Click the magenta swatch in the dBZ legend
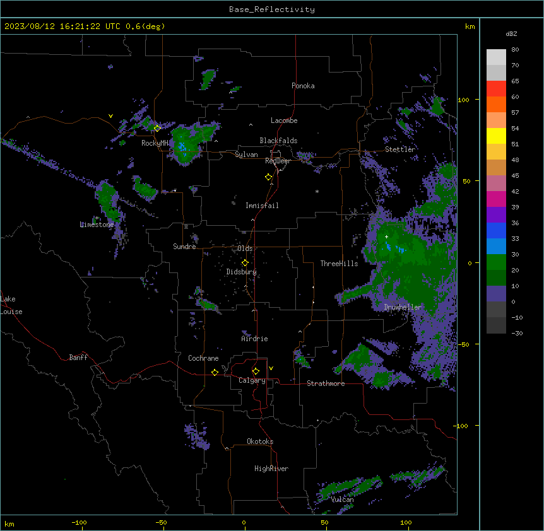Image resolution: width=544 pixels, height=531 pixels. (x=496, y=199)
